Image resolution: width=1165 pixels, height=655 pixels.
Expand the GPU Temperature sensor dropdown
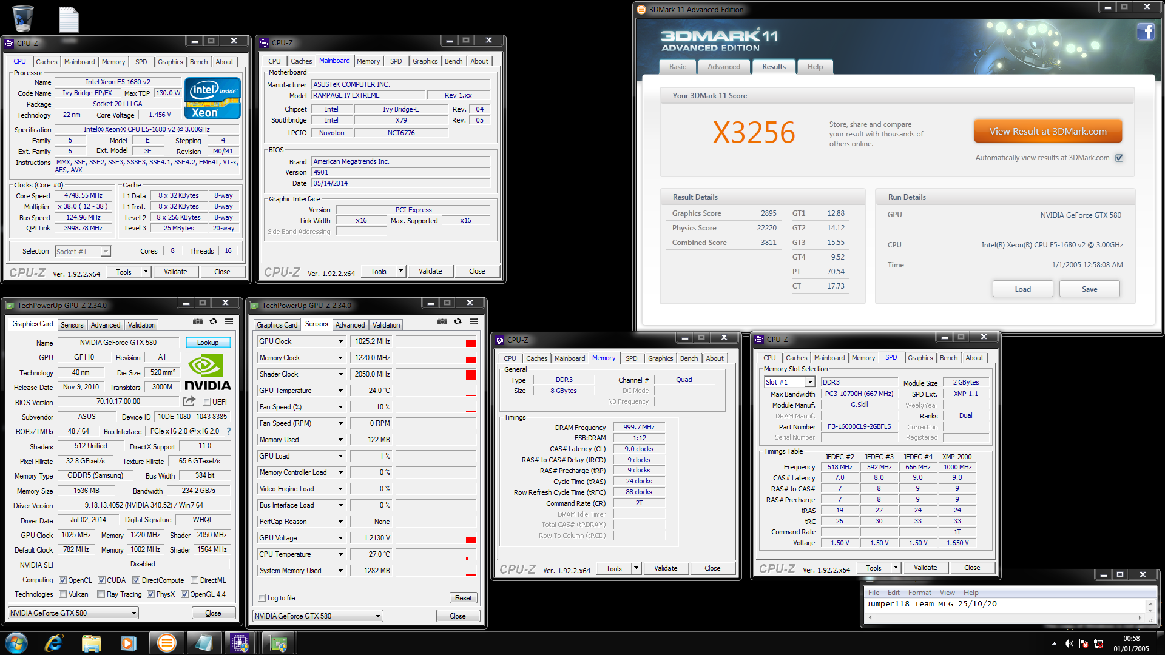pos(340,391)
